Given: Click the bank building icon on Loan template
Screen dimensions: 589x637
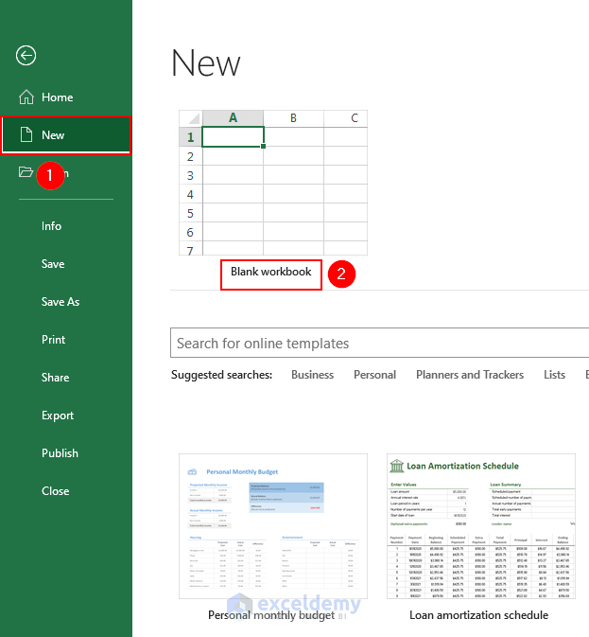Looking at the screenshot, I should (x=397, y=466).
